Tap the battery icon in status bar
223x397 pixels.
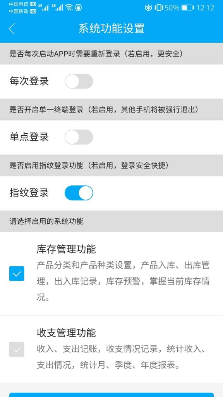(x=187, y=8)
